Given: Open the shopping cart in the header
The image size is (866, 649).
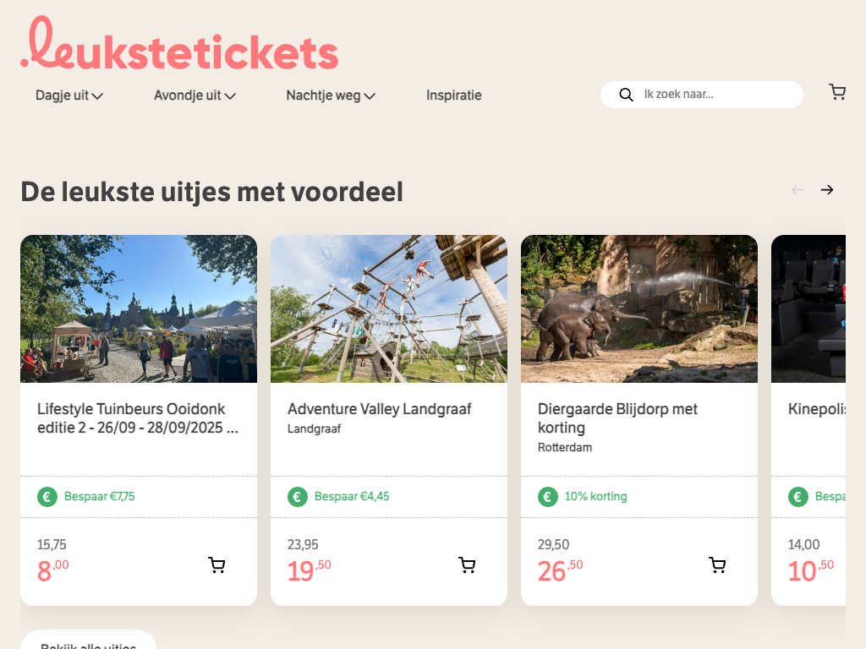Looking at the screenshot, I should (837, 93).
